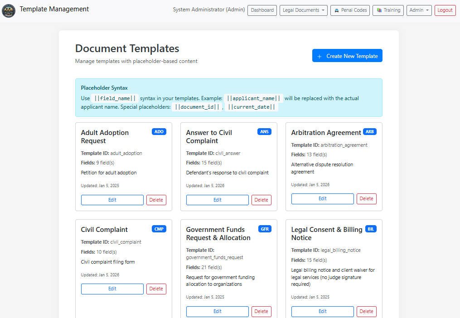Select the ANS badge on Answer to Civil Complaint
Image resolution: width=460 pixels, height=318 pixels.
click(264, 132)
